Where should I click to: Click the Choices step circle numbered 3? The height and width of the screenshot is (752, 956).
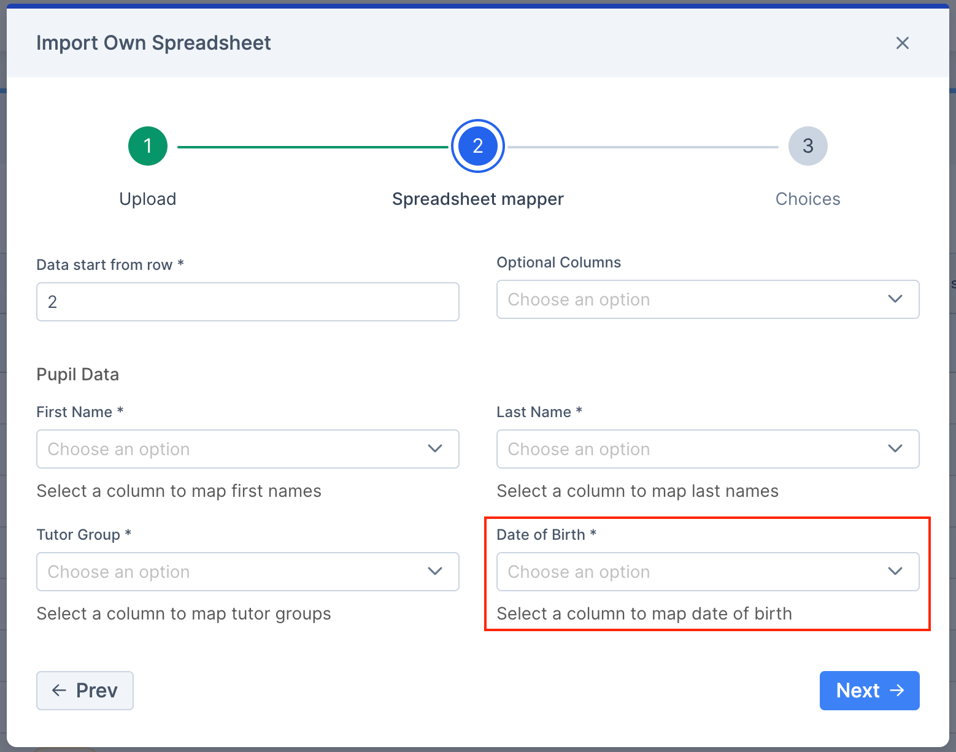point(808,146)
